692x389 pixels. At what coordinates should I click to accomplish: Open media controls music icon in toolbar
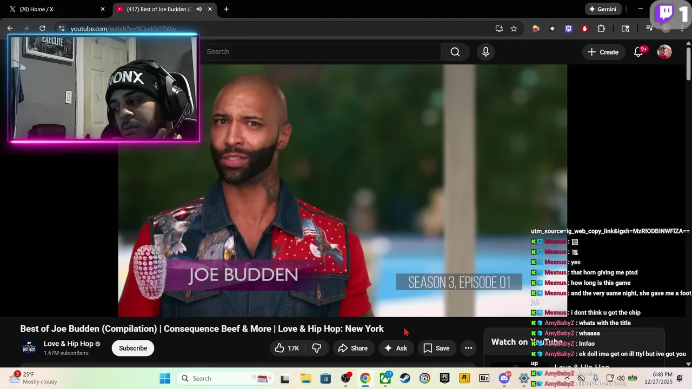point(650,29)
